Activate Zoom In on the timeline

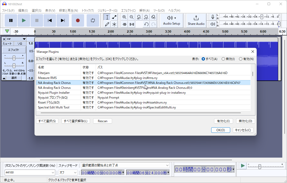tap(125, 17)
